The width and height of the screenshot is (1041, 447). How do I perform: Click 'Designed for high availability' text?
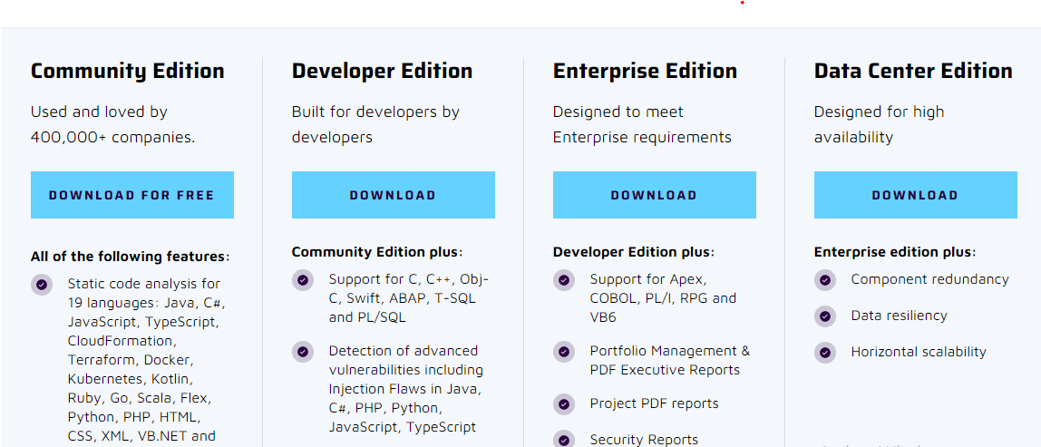point(879,124)
